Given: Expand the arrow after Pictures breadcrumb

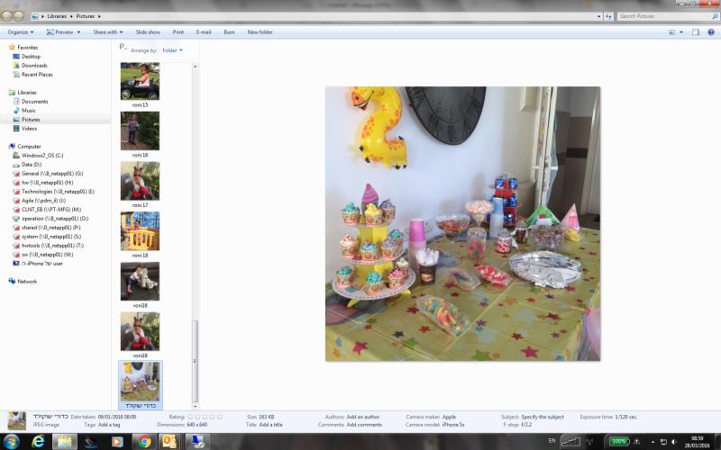Looking at the screenshot, I should coord(99,16).
